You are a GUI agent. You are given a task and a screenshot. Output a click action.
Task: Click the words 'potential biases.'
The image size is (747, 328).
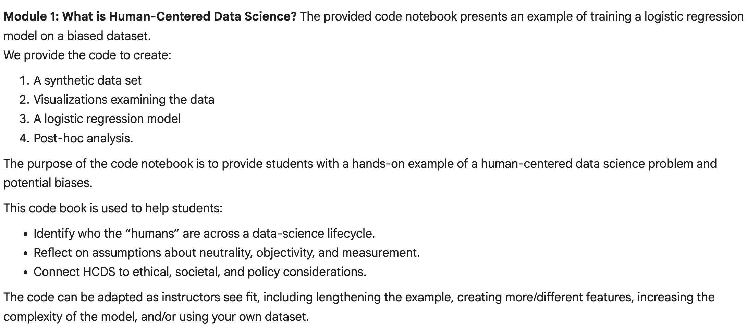point(48,183)
